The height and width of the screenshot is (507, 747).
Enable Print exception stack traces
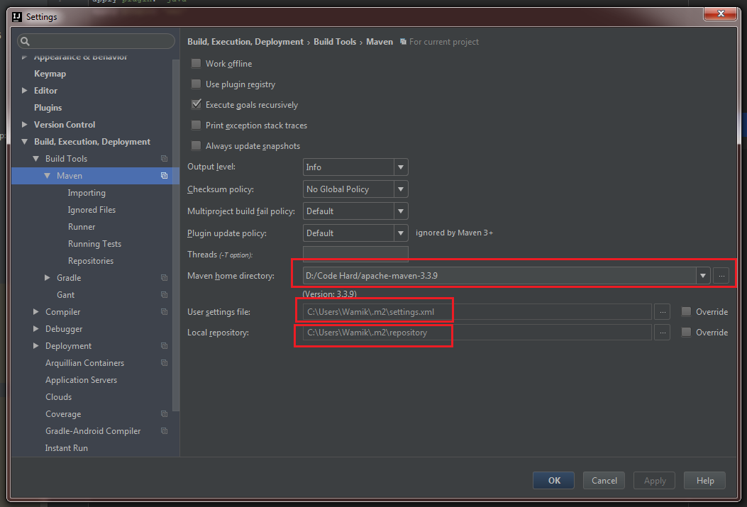pyautogui.click(x=196, y=126)
